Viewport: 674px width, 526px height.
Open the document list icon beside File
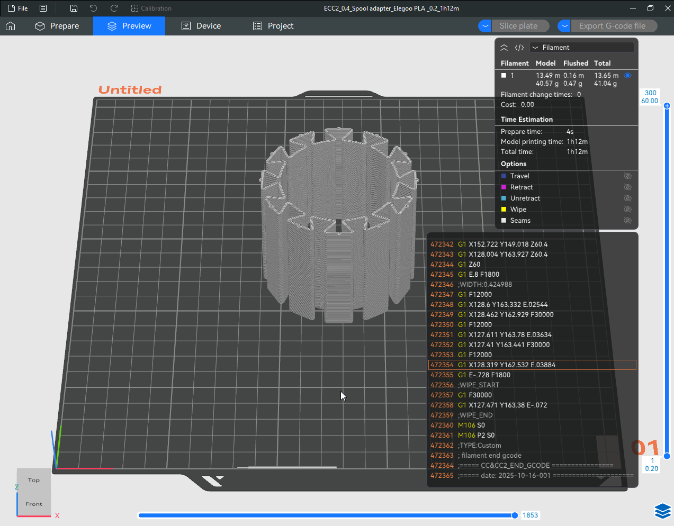click(43, 8)
